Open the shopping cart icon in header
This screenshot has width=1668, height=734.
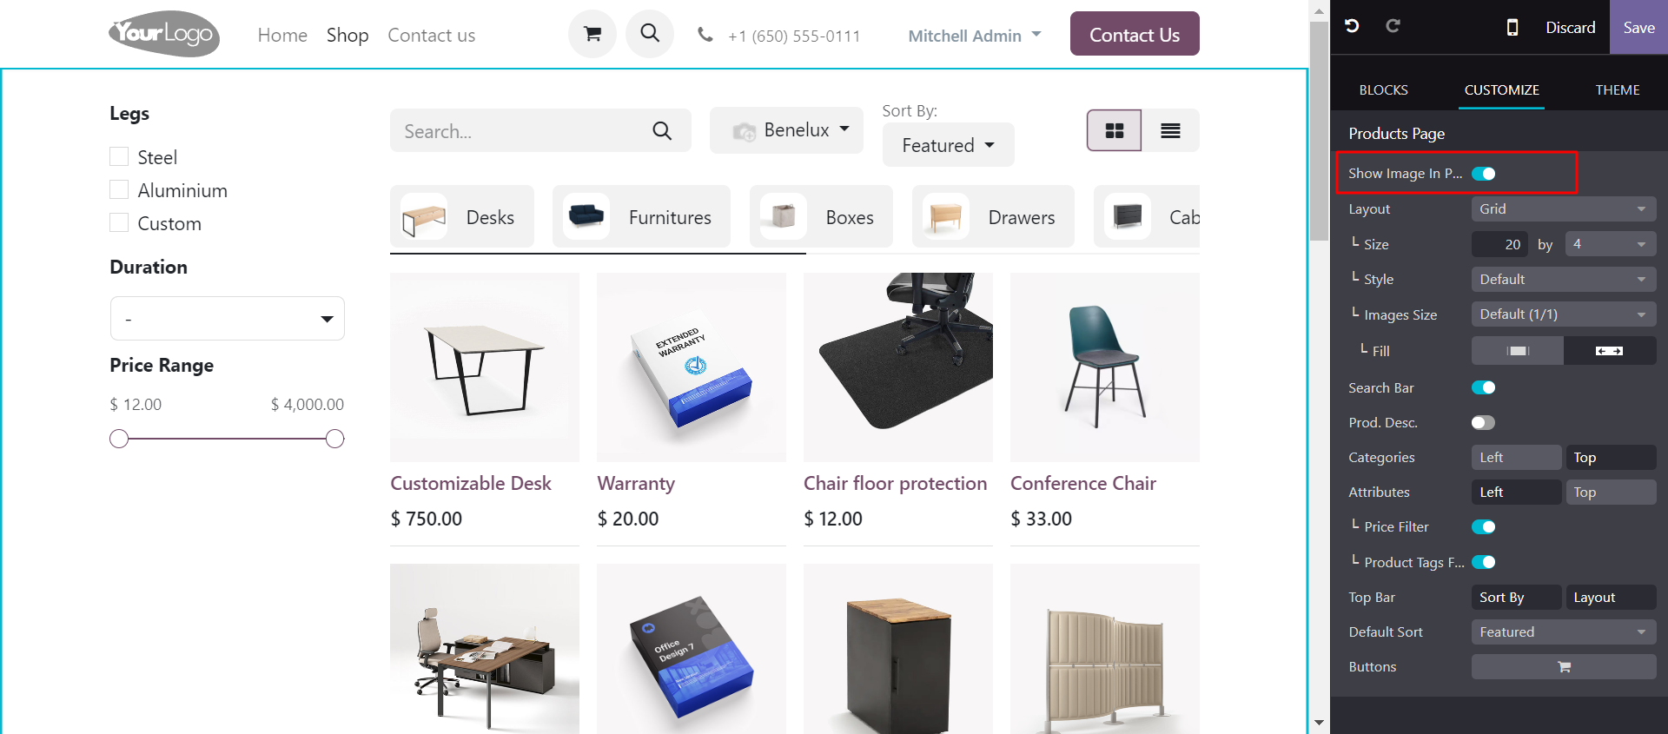point(592,34)
